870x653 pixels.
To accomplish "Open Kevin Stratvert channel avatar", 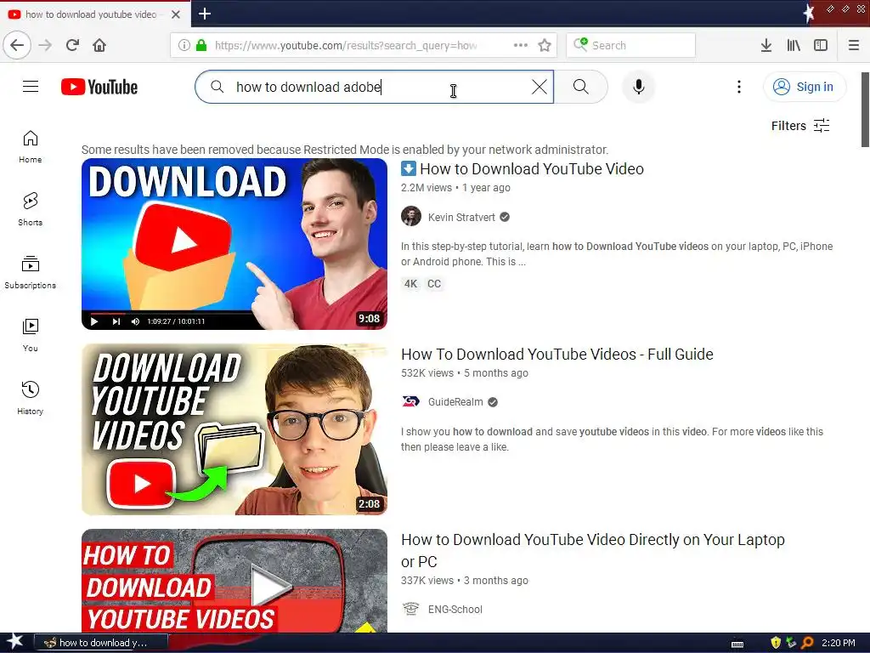I will [411, 217].
